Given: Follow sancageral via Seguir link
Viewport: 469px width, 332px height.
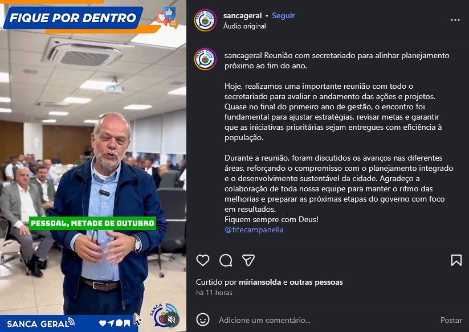Looking at the screenshot, I should pos(283,15).
